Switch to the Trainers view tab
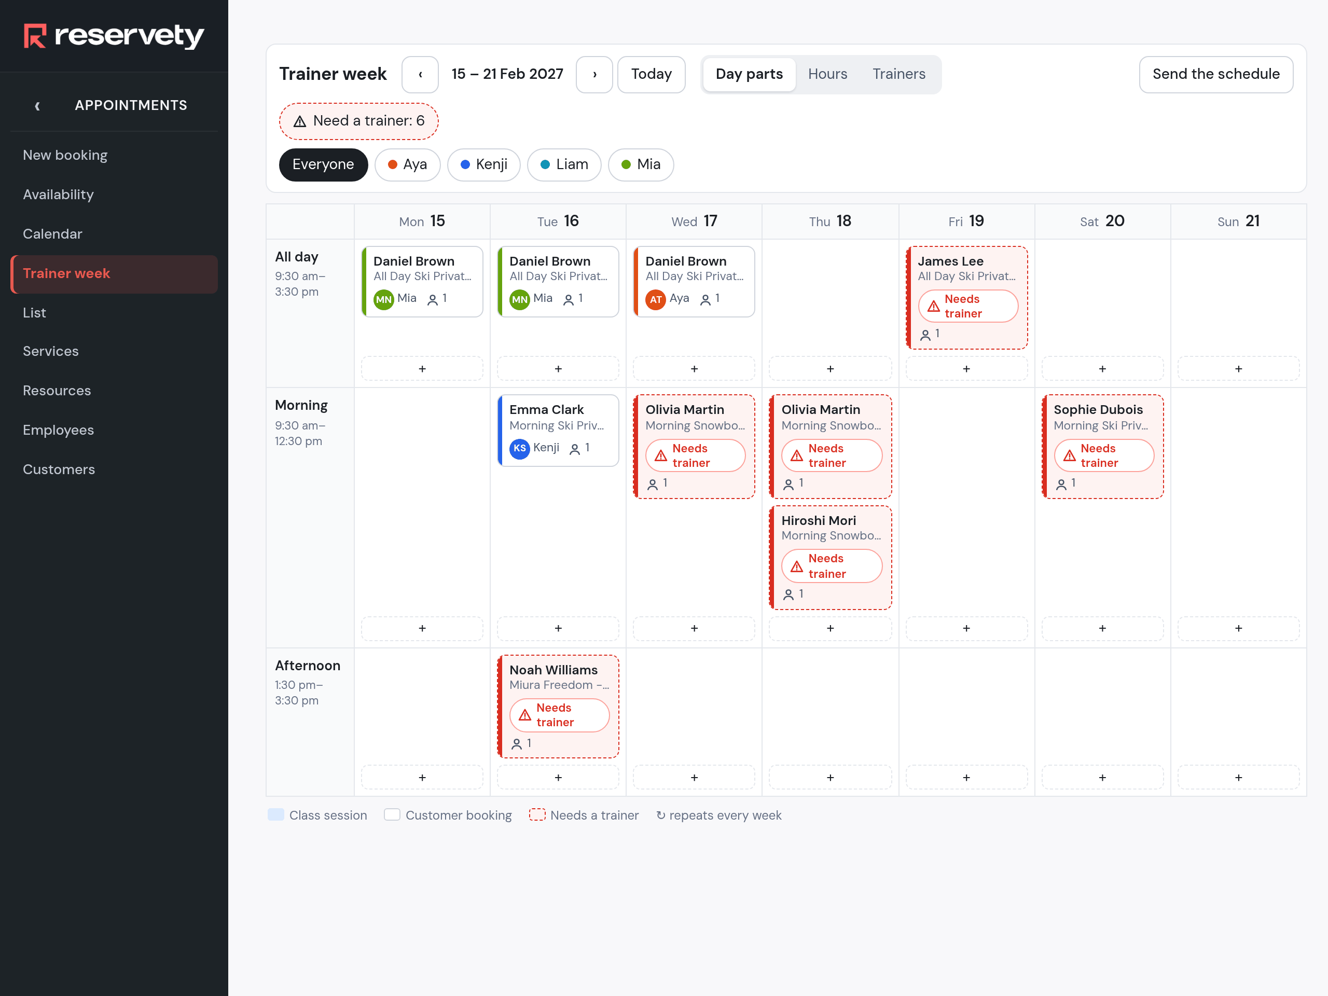This screenshot has width=1328, height=996. [x=899, y=75]
